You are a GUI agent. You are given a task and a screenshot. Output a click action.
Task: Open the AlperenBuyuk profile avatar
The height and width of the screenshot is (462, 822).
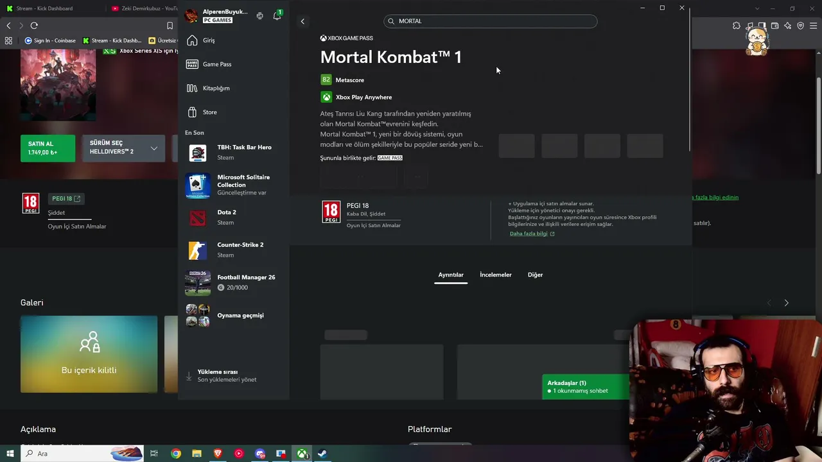tap(191, 16)
